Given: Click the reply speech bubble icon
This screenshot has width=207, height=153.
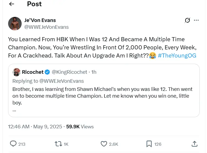Looking at the screenshot, I should (13, 144).
